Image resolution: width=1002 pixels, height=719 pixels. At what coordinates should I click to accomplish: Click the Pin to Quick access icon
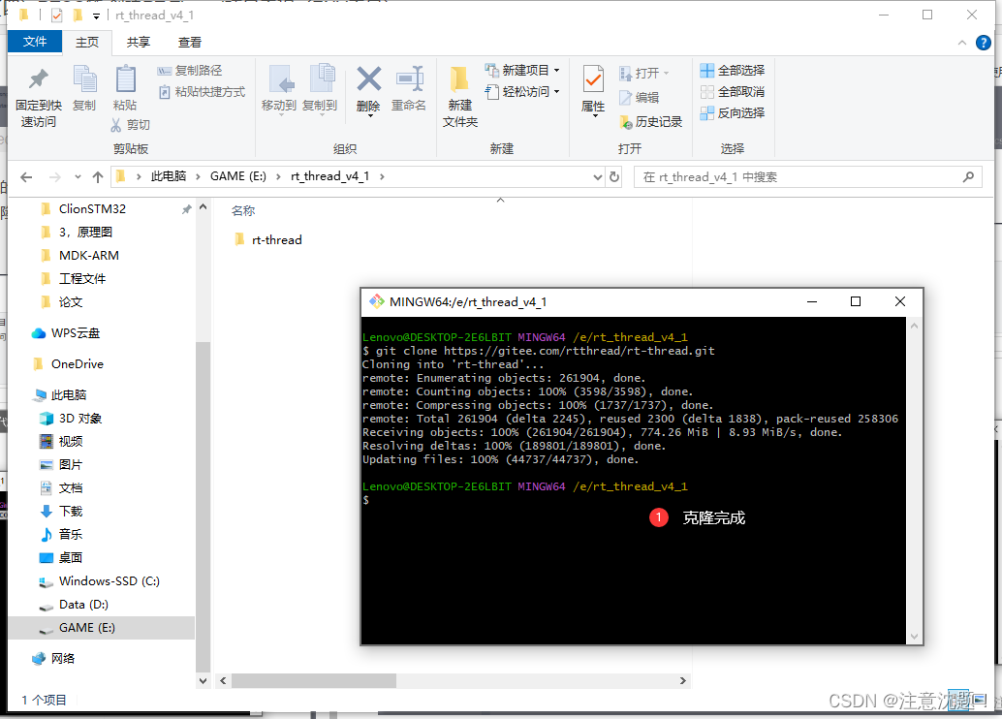[39, 79]
